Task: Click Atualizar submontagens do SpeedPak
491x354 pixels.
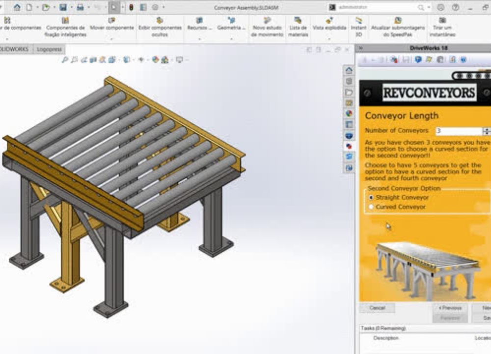Action: [398, 27]
